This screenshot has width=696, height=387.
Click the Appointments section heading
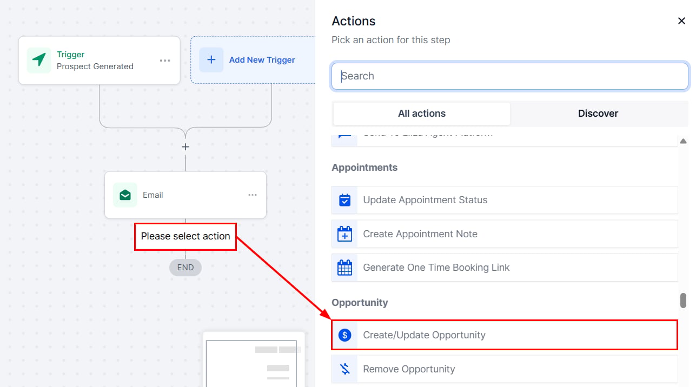[364, 168]
